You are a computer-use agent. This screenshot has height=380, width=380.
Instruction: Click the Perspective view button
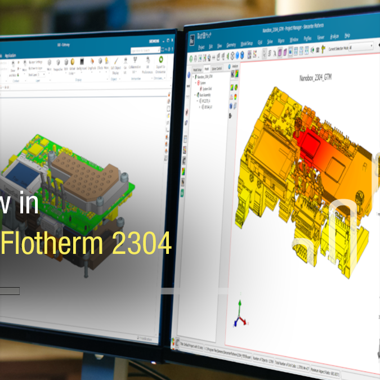(x=58, y=65)
